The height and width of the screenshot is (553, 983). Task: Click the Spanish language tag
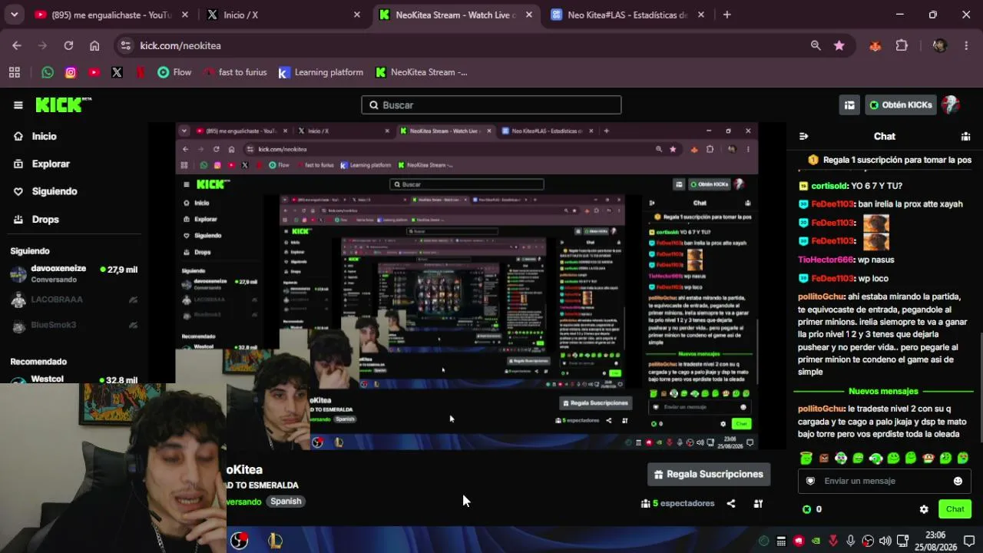click(x=286, y=502)
